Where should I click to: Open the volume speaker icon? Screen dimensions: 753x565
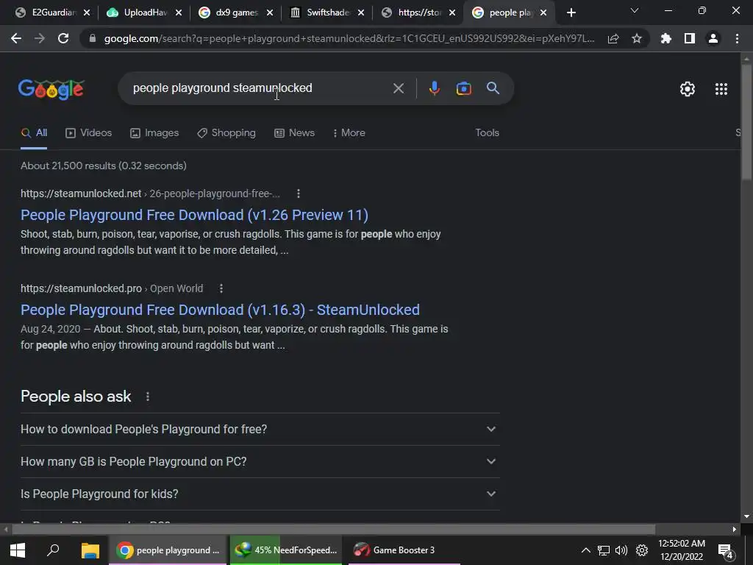coord(621,550)
